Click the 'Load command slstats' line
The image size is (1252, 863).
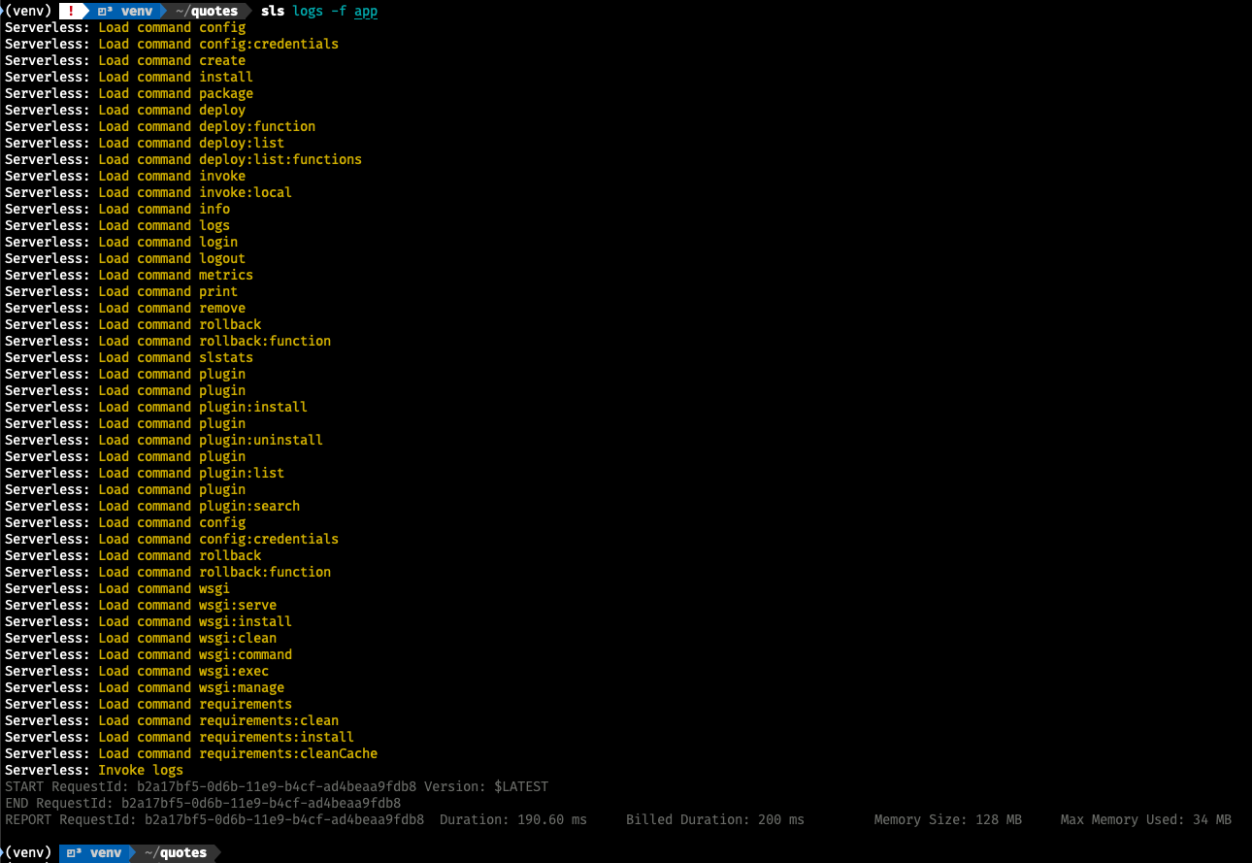[175, 357]
